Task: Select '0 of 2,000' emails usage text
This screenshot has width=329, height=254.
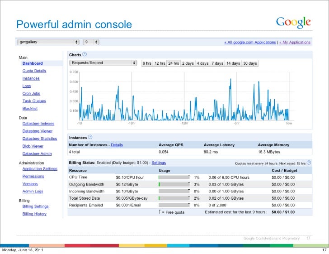Action: pos(217,205)
